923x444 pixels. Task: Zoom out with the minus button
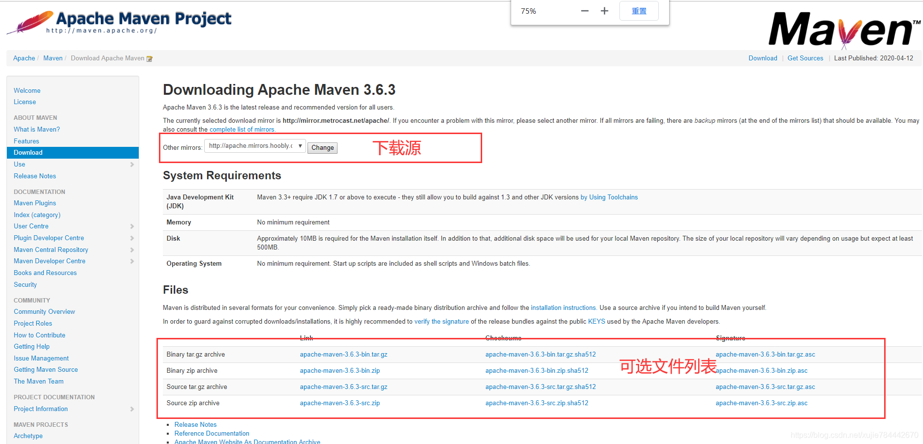[585, 11]
